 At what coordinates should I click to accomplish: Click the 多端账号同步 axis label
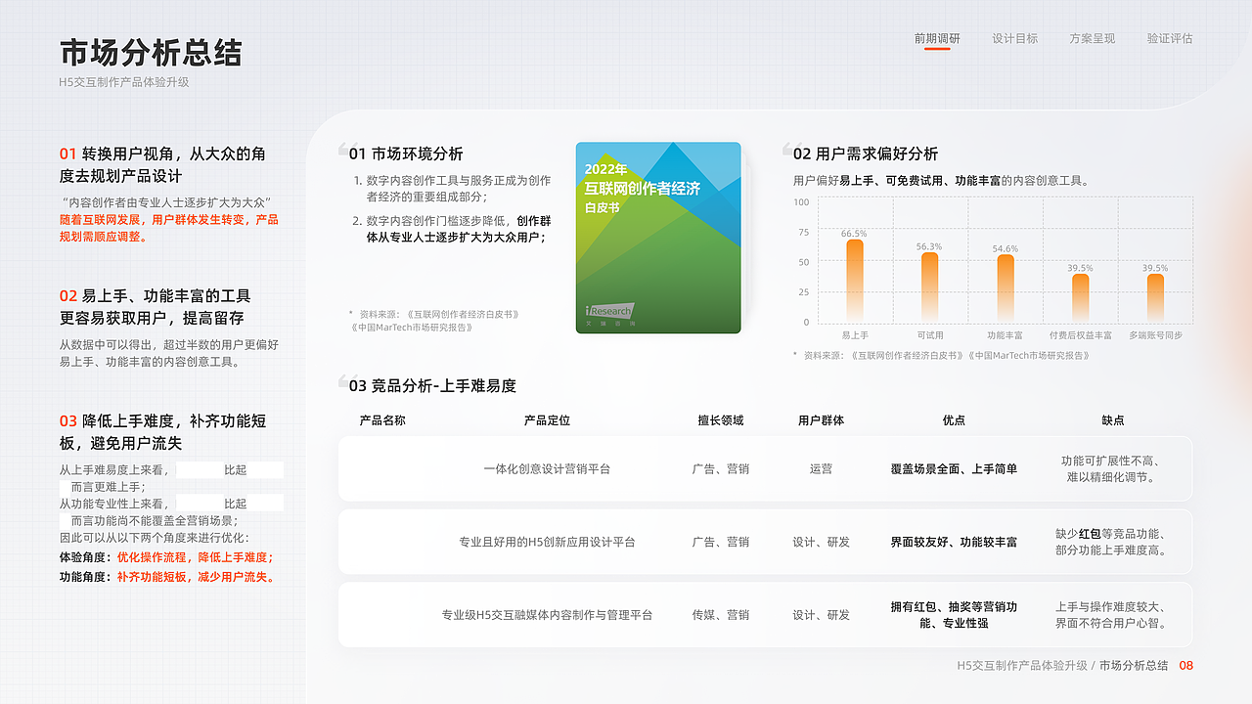coord(1155,335)
